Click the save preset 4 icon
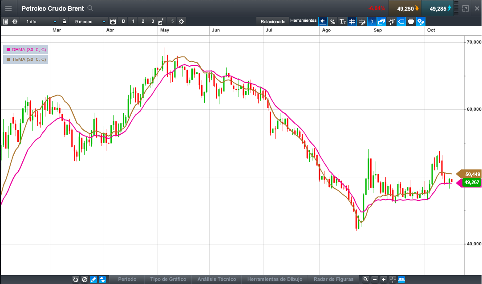The height and width of the screenshot is (284, 482). point(161,21)
